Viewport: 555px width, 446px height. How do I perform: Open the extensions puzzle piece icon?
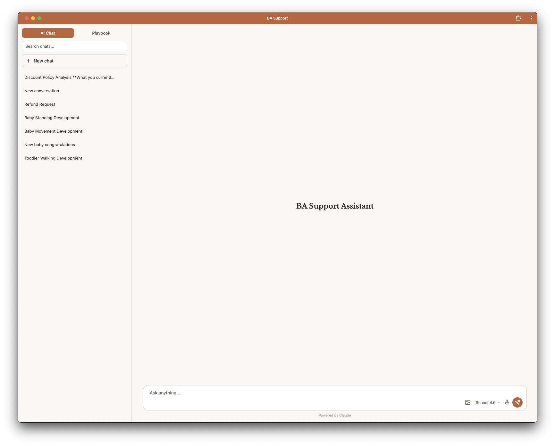pos(518,18)
